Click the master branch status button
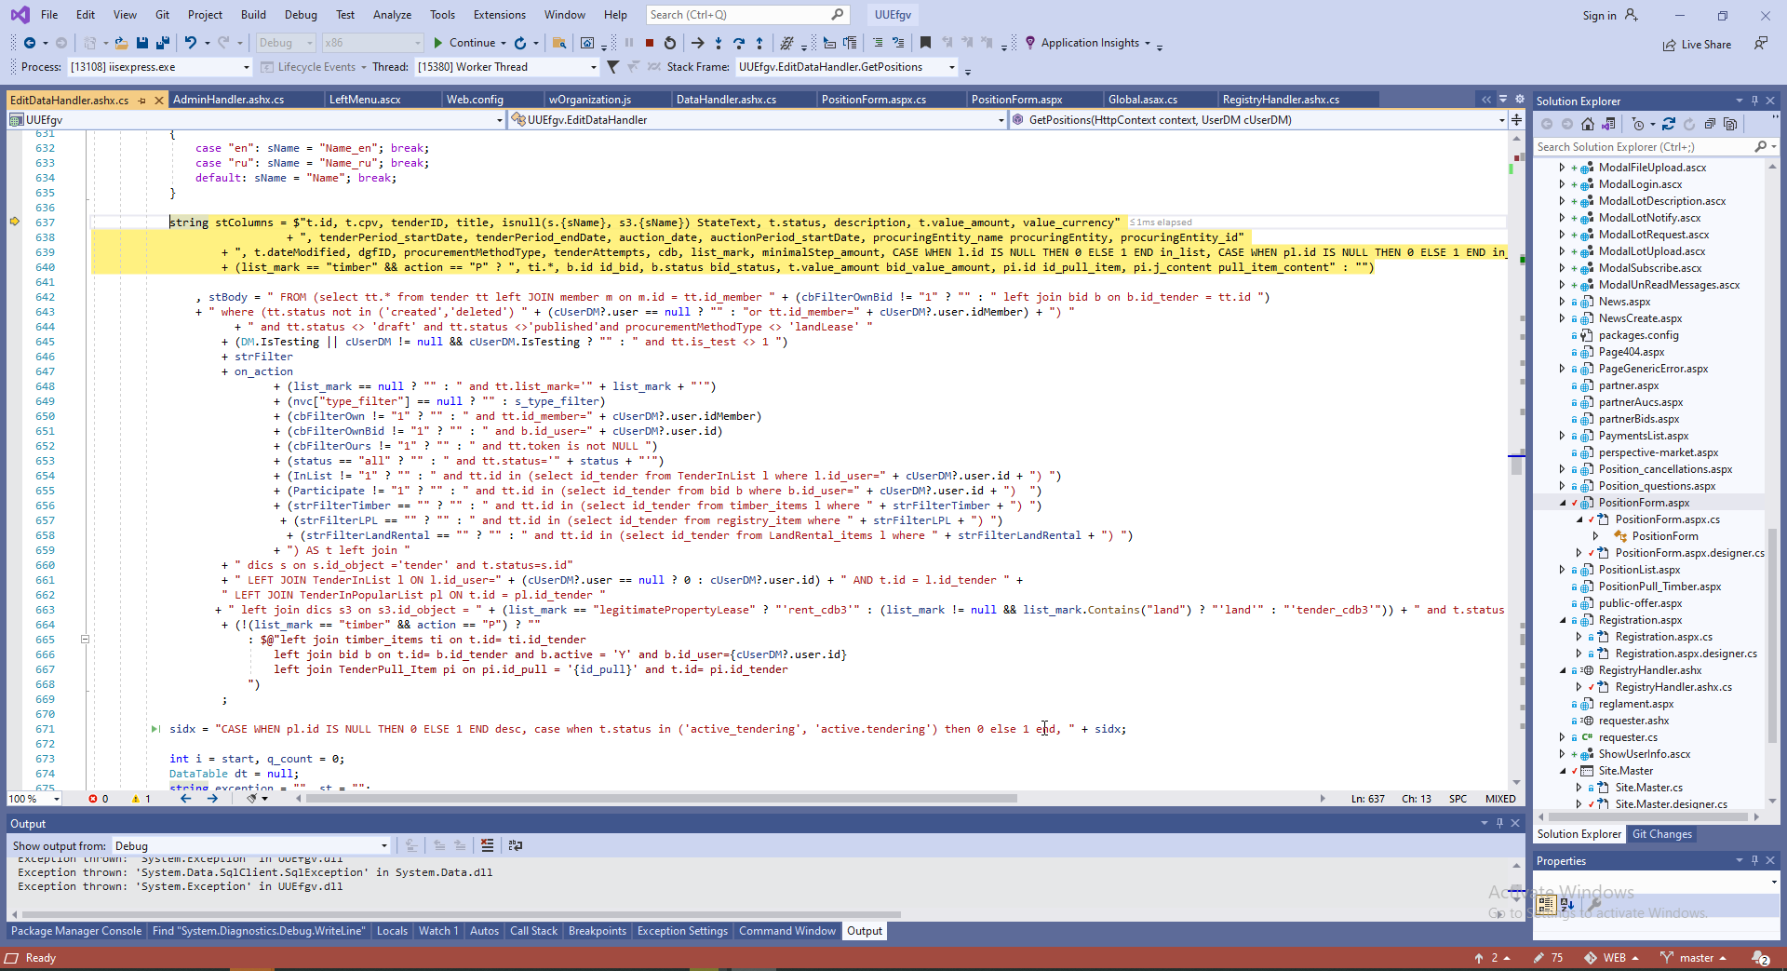 (1693, 958)
